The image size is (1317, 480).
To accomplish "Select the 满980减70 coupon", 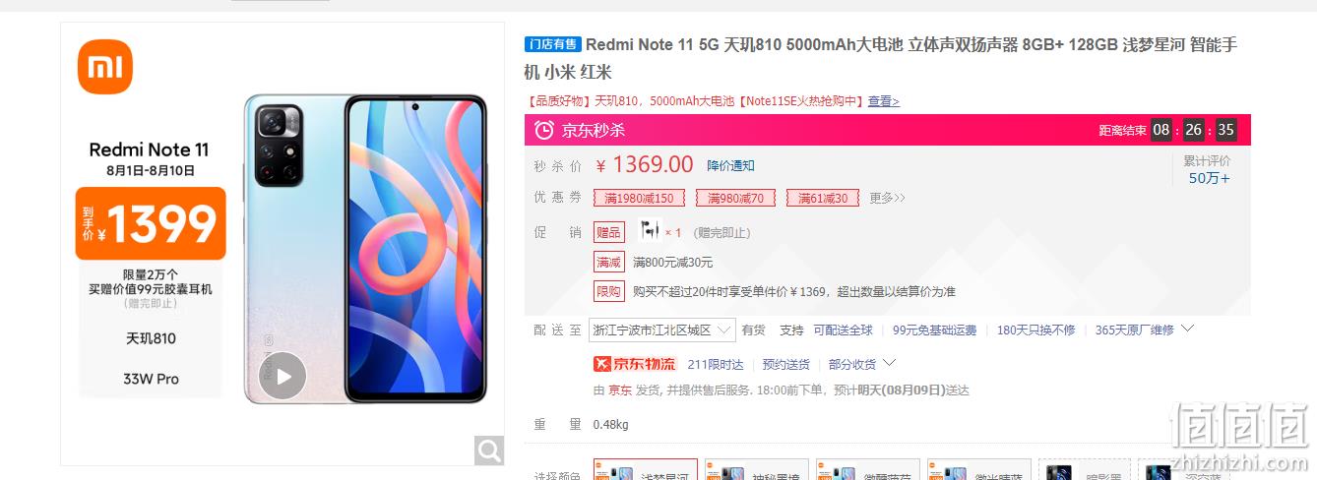I will click(735, 198).
